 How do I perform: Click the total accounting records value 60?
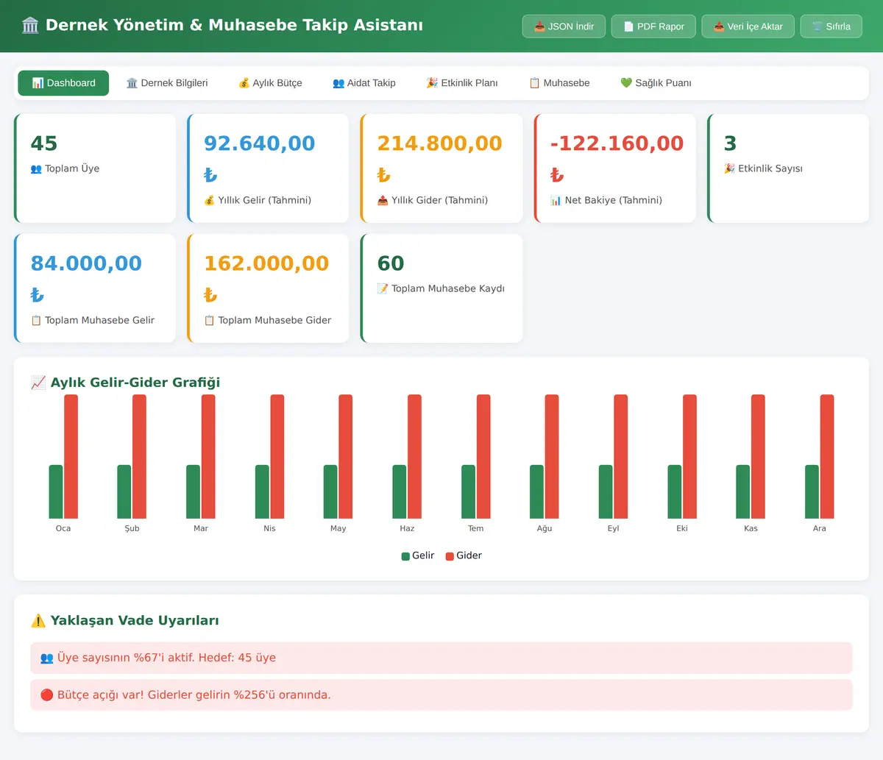tap(391, 263)
